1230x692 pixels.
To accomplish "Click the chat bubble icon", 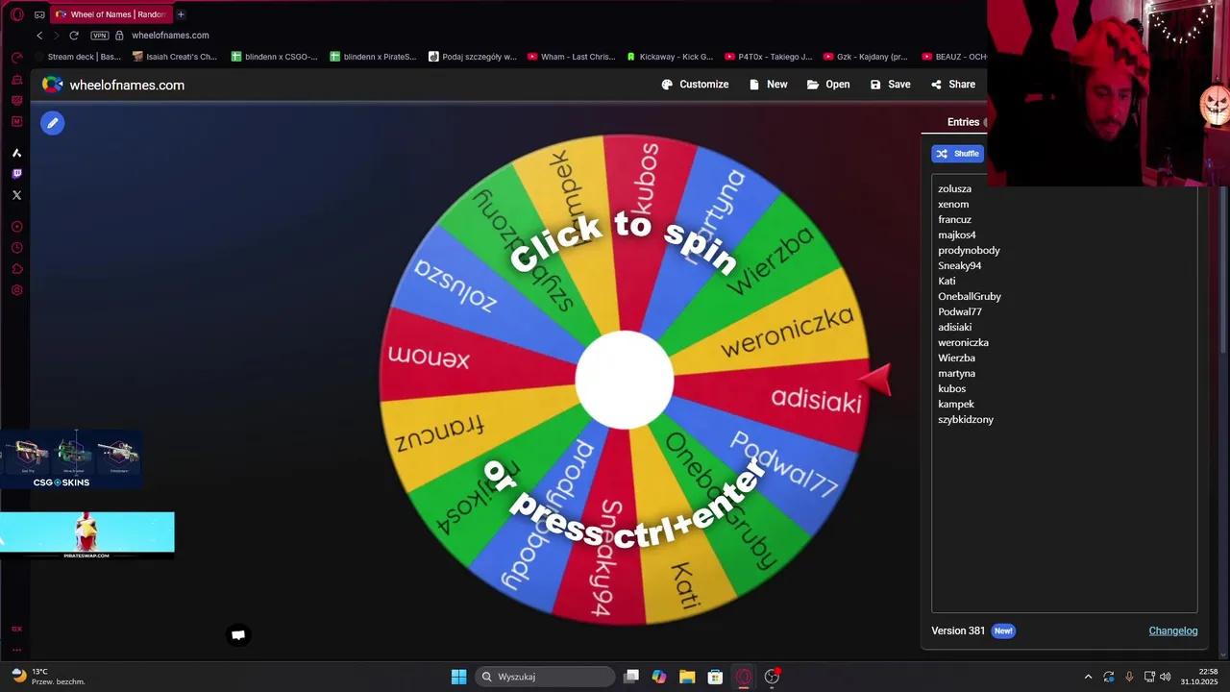I will tap(238, 634).
